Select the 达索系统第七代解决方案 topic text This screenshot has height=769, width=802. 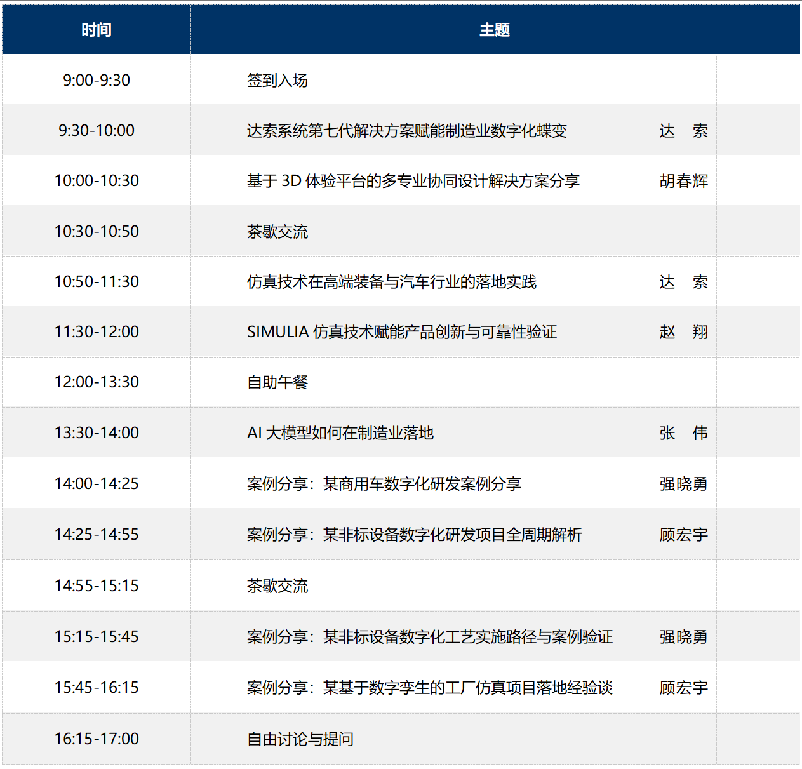pyautogui.click(x=406, y=131)
